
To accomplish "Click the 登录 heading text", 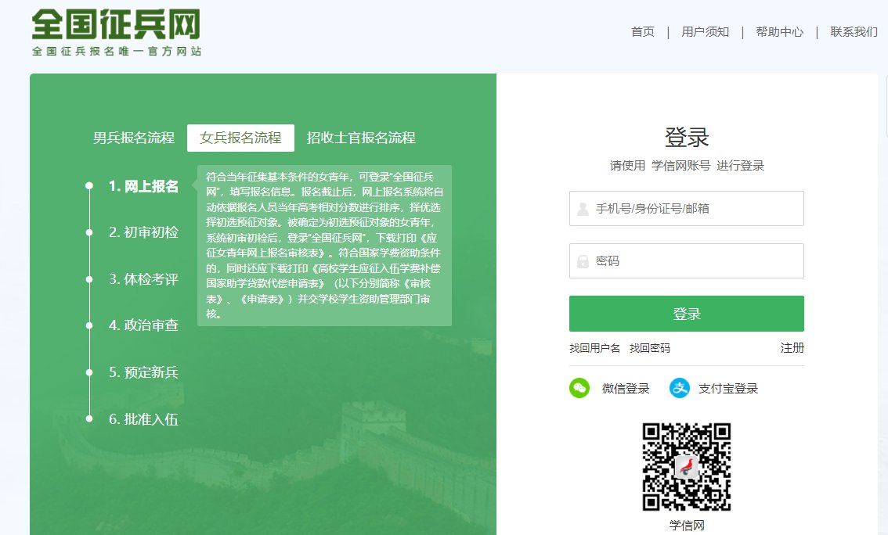I will pyautogui.click(x=687, y=138).
